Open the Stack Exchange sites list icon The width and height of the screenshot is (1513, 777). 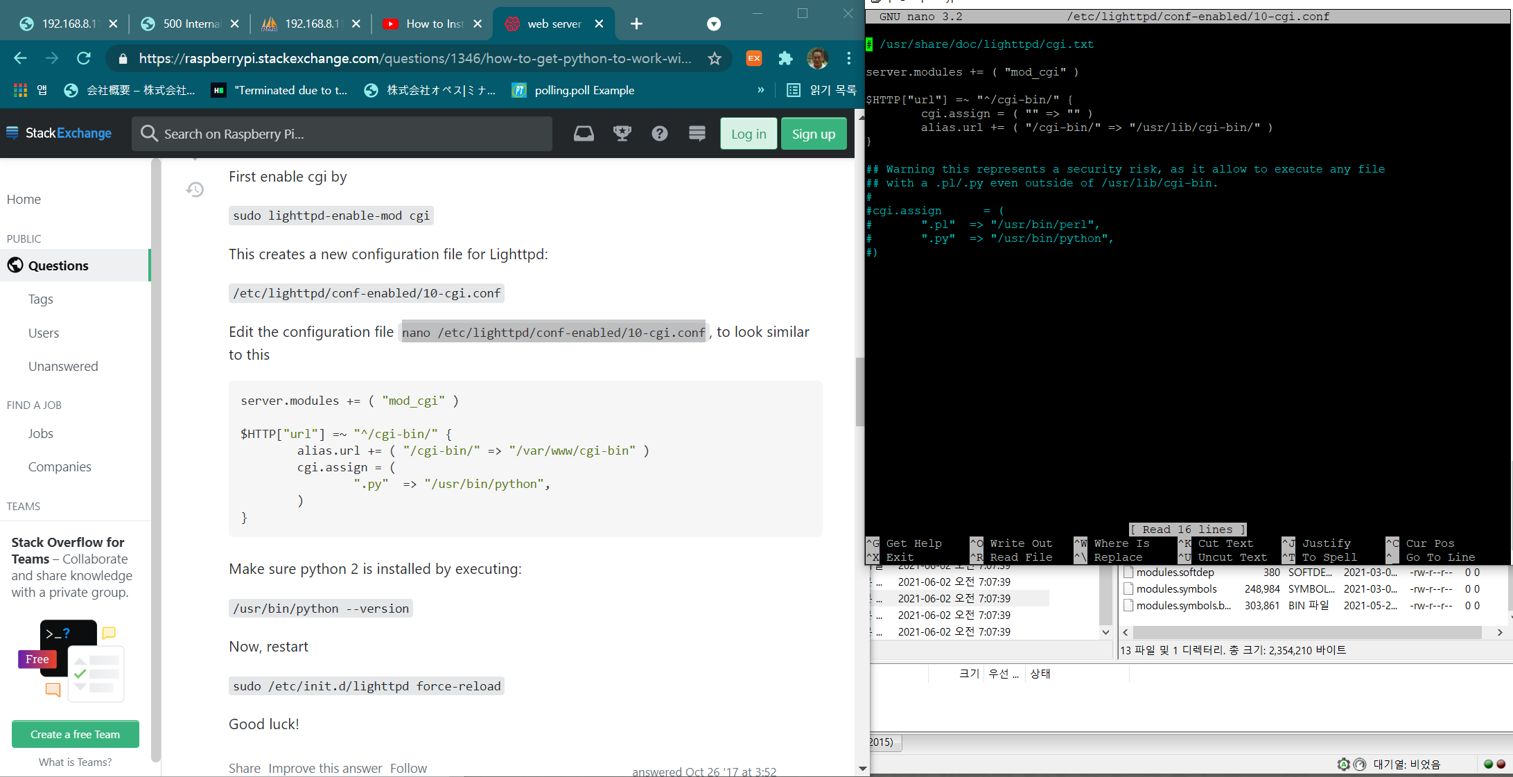tap(697, 134)
